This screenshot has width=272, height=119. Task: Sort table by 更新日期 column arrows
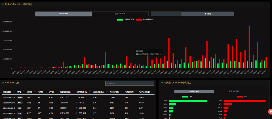14,91
